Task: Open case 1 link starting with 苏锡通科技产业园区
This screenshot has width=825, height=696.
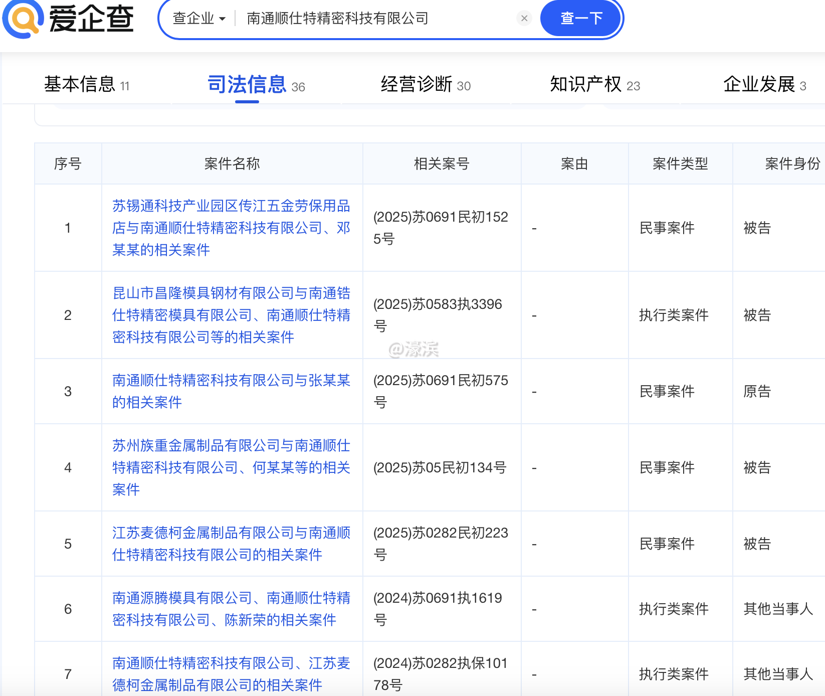Action: pos(231,228)
